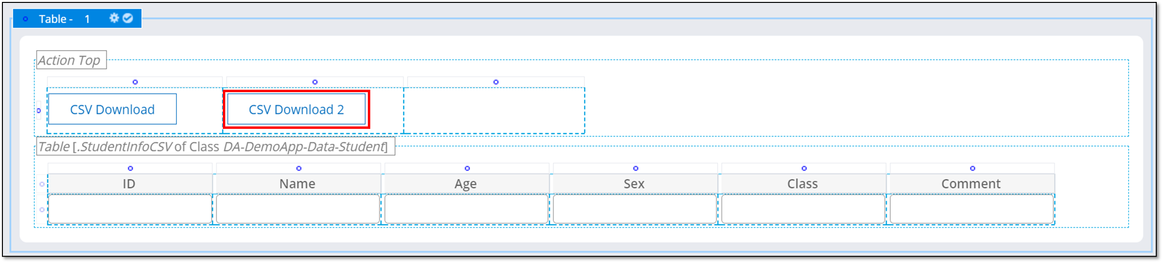Click the row handle left of ID header
This screenshot has height=263, width=1163.
(42, 184)
